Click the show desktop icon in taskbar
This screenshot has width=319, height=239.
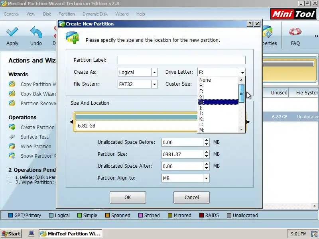click(x=32, y=233)
